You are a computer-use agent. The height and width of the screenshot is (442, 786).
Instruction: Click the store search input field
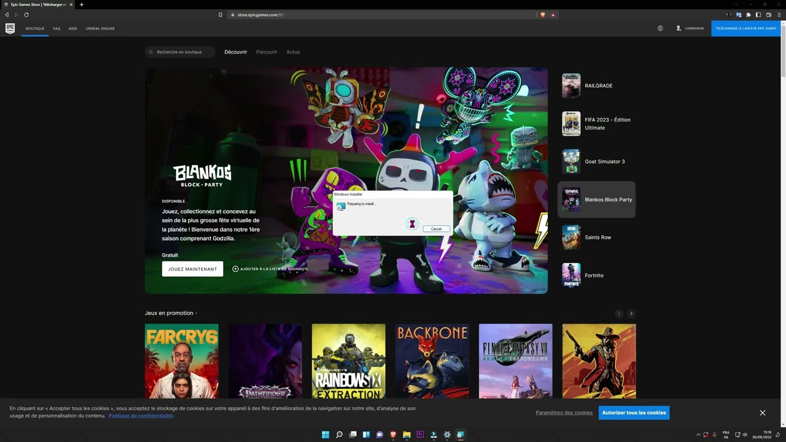(x=180, y=52)
